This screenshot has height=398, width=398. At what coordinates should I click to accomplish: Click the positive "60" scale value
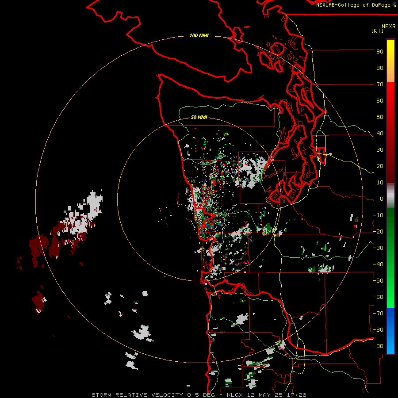(x=380, y=101)
